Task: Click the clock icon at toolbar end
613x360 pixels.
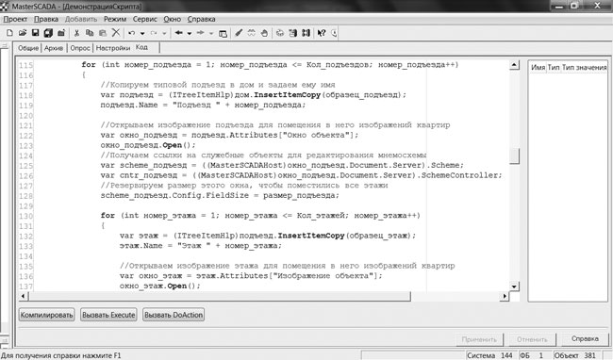Action: [334, 33]
